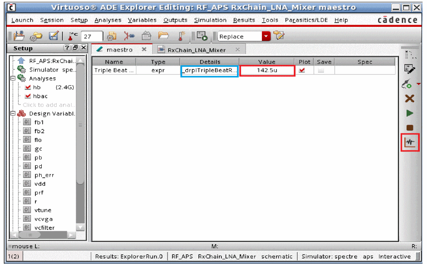Run simulation with the green play button
The image size is (427, 264).
pyautogui.click(x=410, y=113)
